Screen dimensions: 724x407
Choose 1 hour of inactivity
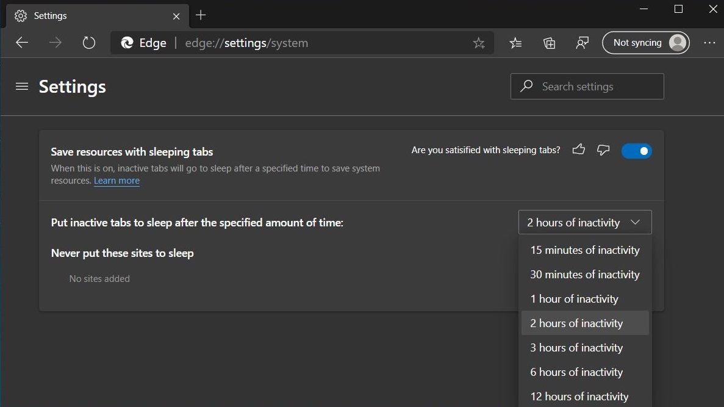click(585, 299)
